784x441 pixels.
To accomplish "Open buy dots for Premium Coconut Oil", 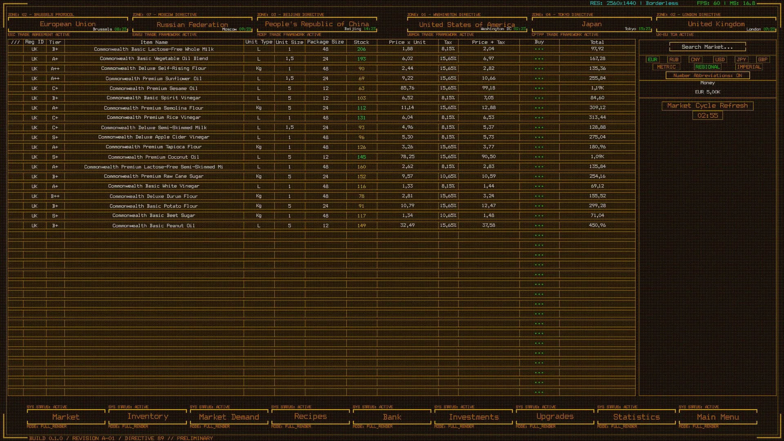I will tap(539, 157).
